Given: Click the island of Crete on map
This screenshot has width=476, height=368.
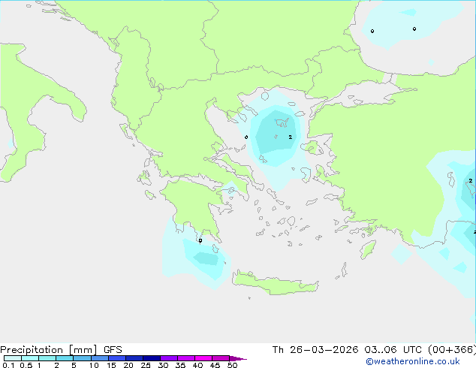Looking at the screenshot, I should (x=275, y=284).
